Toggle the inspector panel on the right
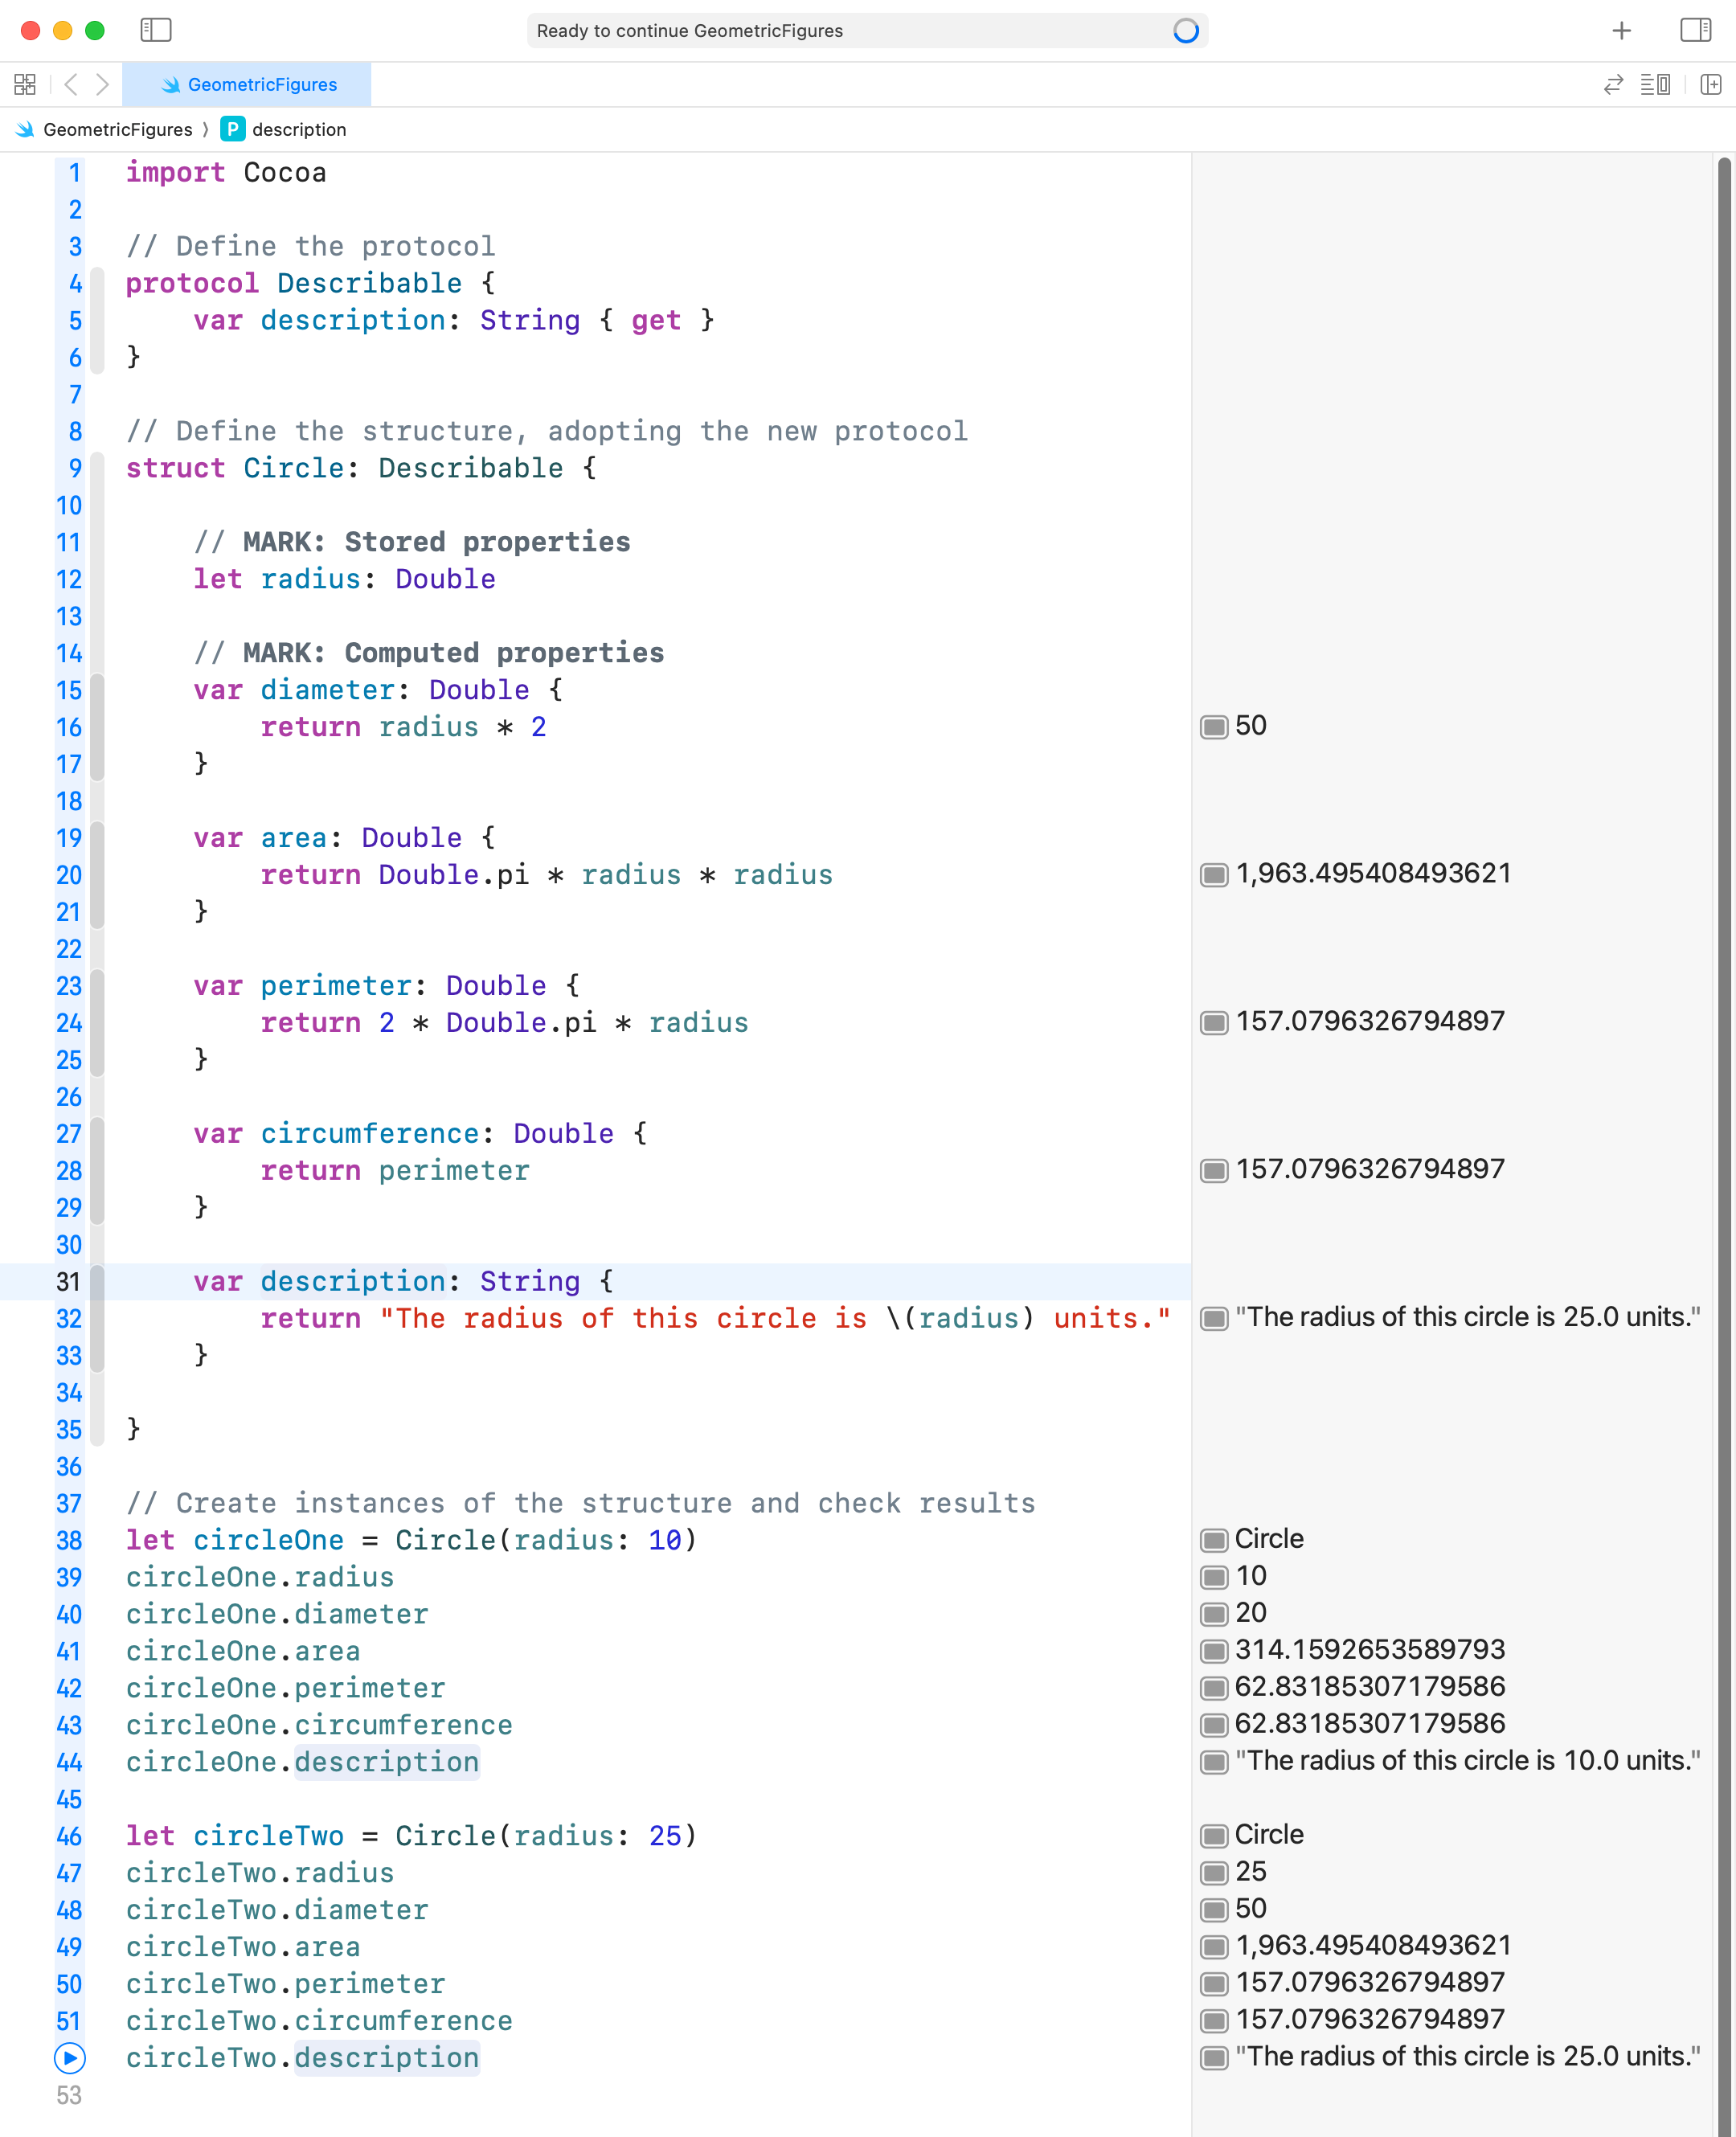This screenshot has width=1736, height=2137. coord(1695,30)
